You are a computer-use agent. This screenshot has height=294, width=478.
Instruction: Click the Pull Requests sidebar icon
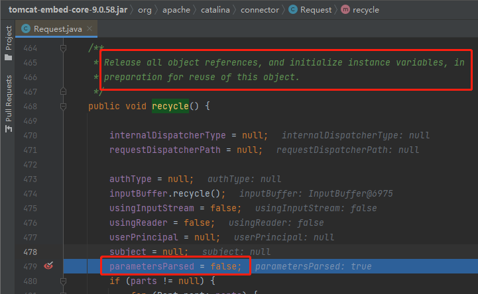tap(9, 128)
